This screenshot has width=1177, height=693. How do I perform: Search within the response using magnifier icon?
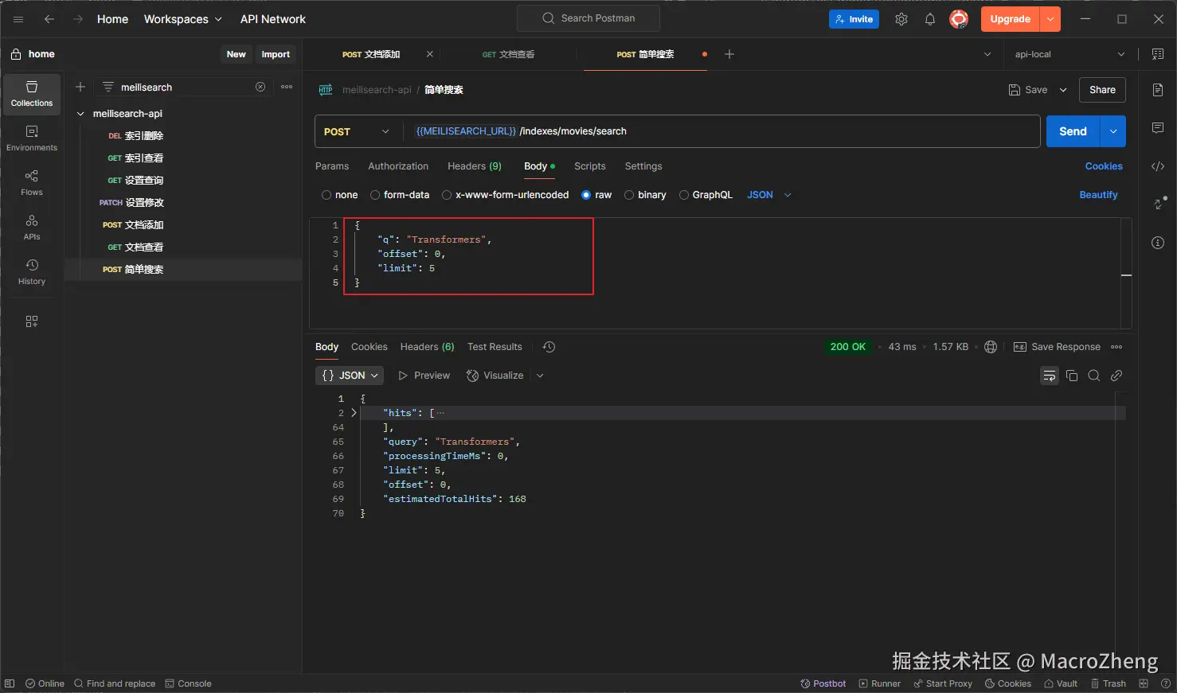pyautogui.click(x=1094, y=376)
